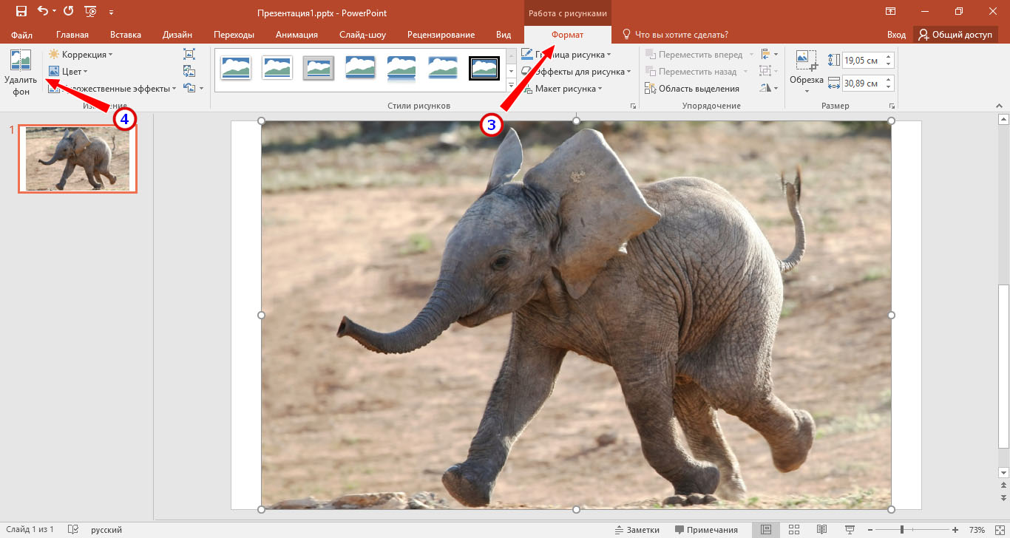Viewport: 1010px width, 538px height.
Task: Open the Обрезка dropdown arrow
Action: (806, 91)
